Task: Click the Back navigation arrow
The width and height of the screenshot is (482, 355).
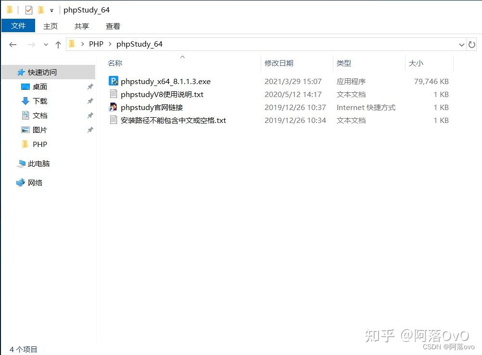Action: click(x=13, y=44)
